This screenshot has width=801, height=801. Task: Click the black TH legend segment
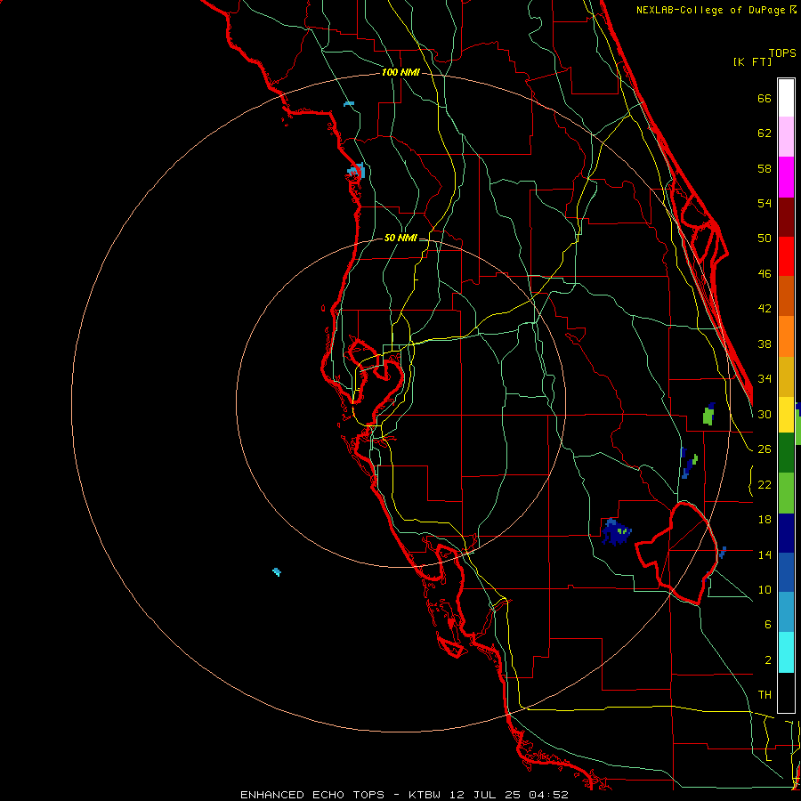786,692
